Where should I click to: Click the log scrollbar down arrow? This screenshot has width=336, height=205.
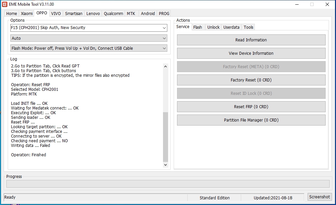[165, 165]
